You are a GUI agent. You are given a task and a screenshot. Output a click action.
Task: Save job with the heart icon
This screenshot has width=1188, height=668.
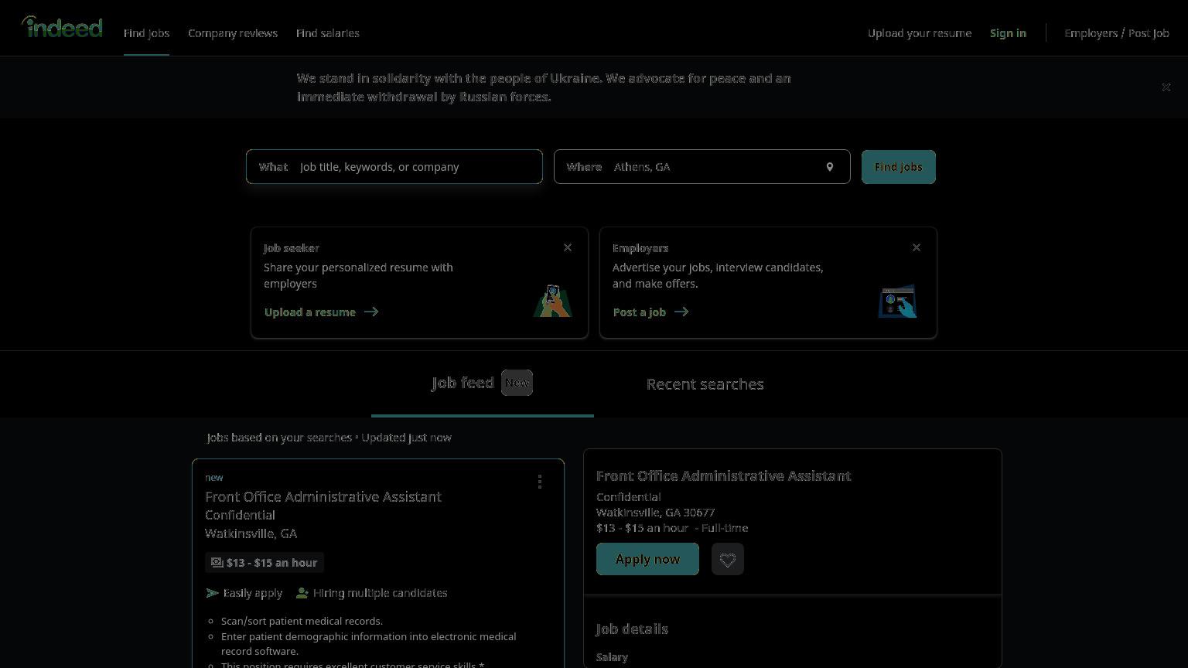click(728, 559)
